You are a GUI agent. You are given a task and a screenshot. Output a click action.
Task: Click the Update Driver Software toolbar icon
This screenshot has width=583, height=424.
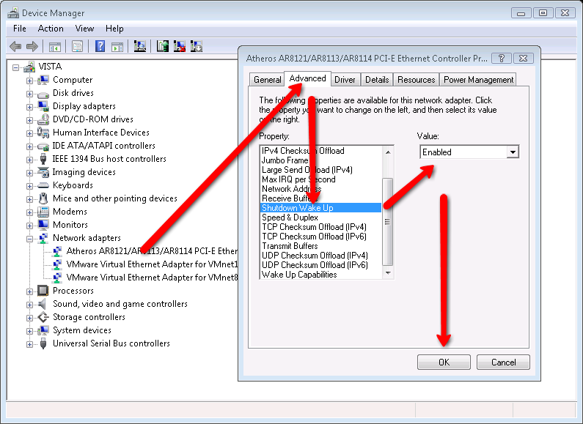162,46
